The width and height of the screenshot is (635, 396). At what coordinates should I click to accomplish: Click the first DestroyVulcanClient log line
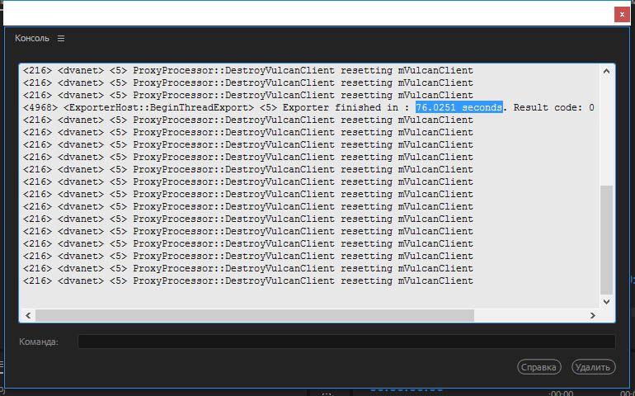click(x=247, y=71)
